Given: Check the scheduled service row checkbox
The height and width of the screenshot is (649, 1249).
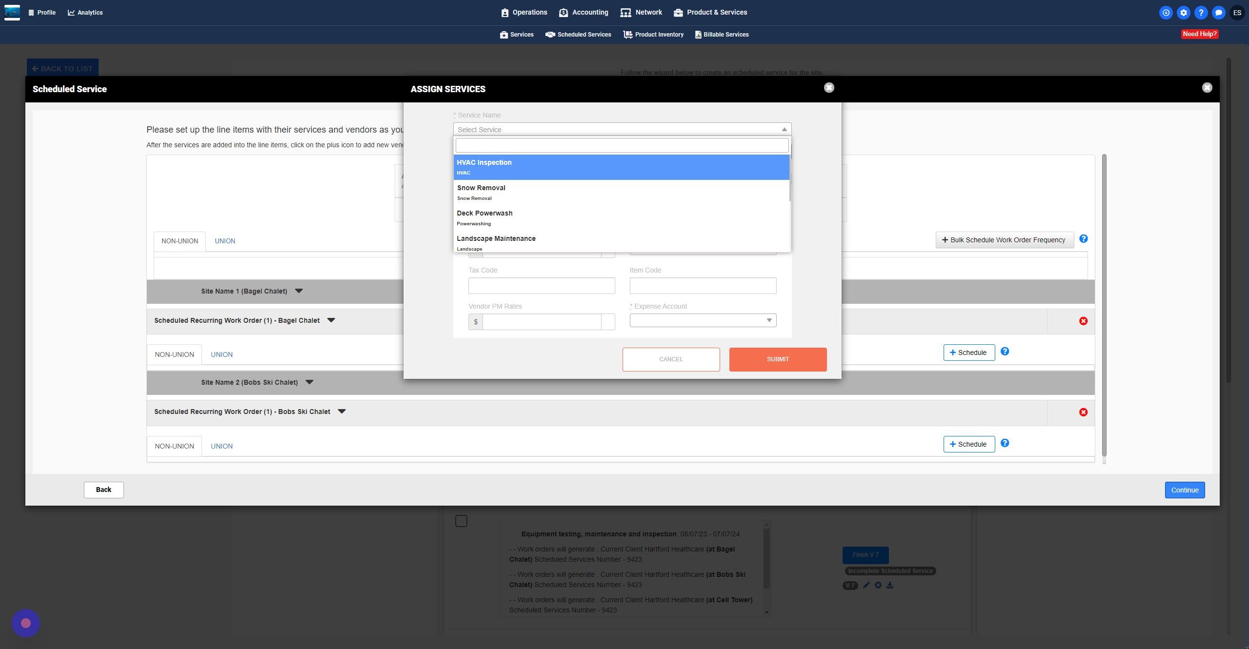Looking at the screenshot, I should pos(461,521).
